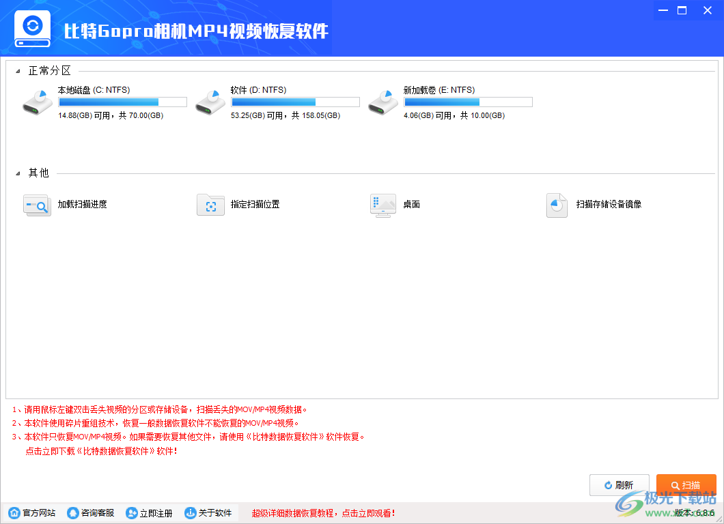Maximize the application window
Image resolution: width=724 pixels, height=524 pixels.
coord(682,10)
